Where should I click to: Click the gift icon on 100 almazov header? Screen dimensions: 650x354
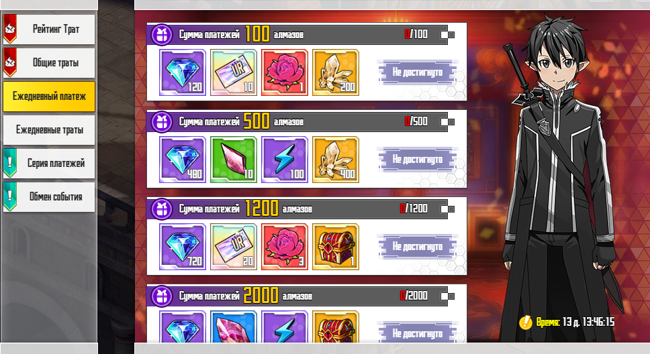[x=162, y=34]
